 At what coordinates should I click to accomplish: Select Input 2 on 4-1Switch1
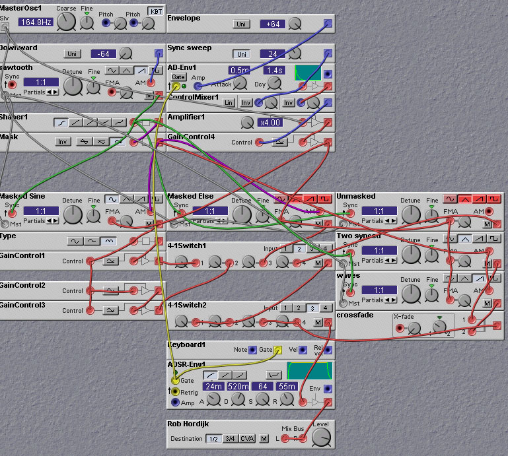tap(299, 249)
